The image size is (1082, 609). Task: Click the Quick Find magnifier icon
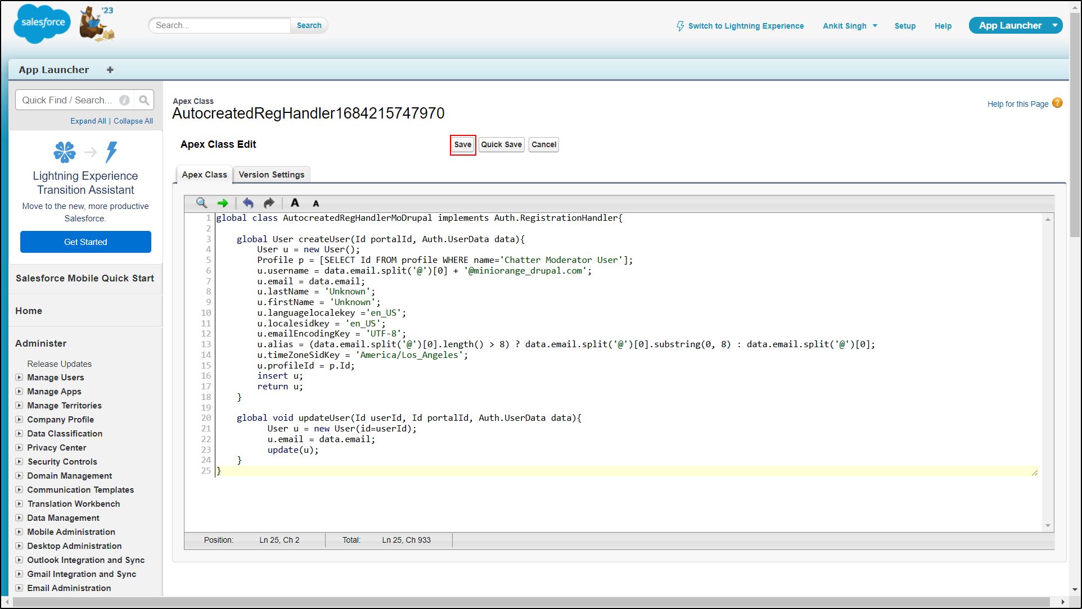(144, 100)
